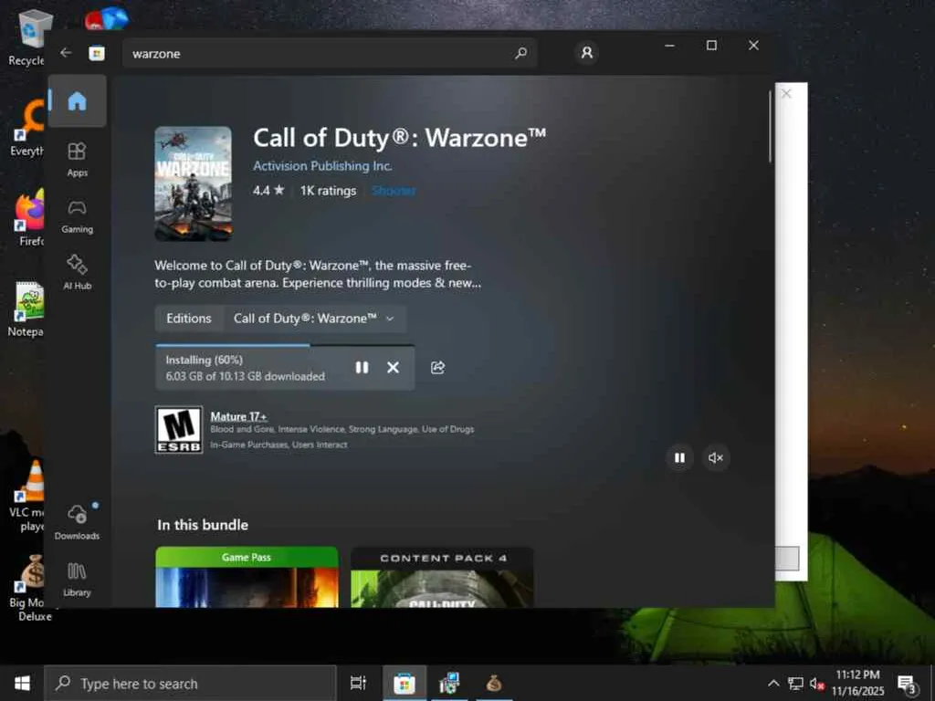Open Activision Publishing Inc. publisher link

pos(322,166)
